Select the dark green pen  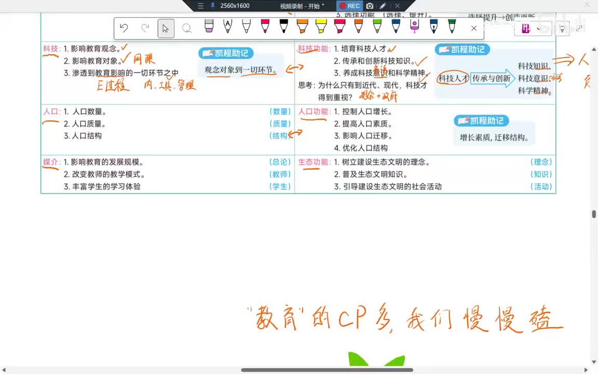pos(452,26)
